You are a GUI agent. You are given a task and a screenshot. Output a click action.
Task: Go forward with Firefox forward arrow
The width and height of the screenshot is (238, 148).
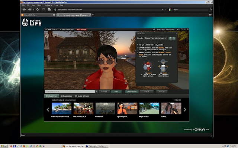click(30, 10)
